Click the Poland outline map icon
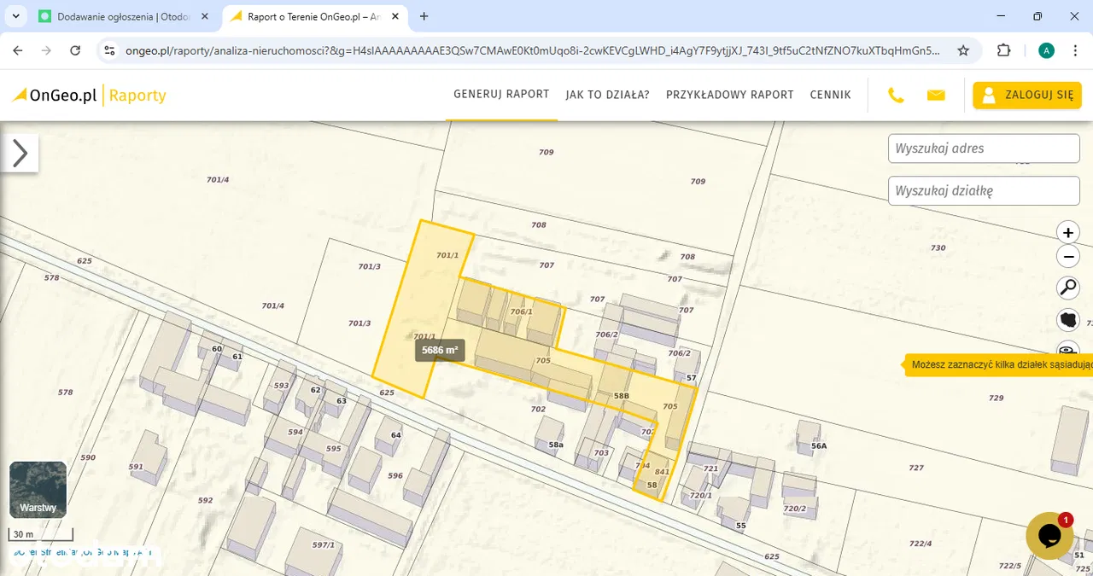 1067,321
